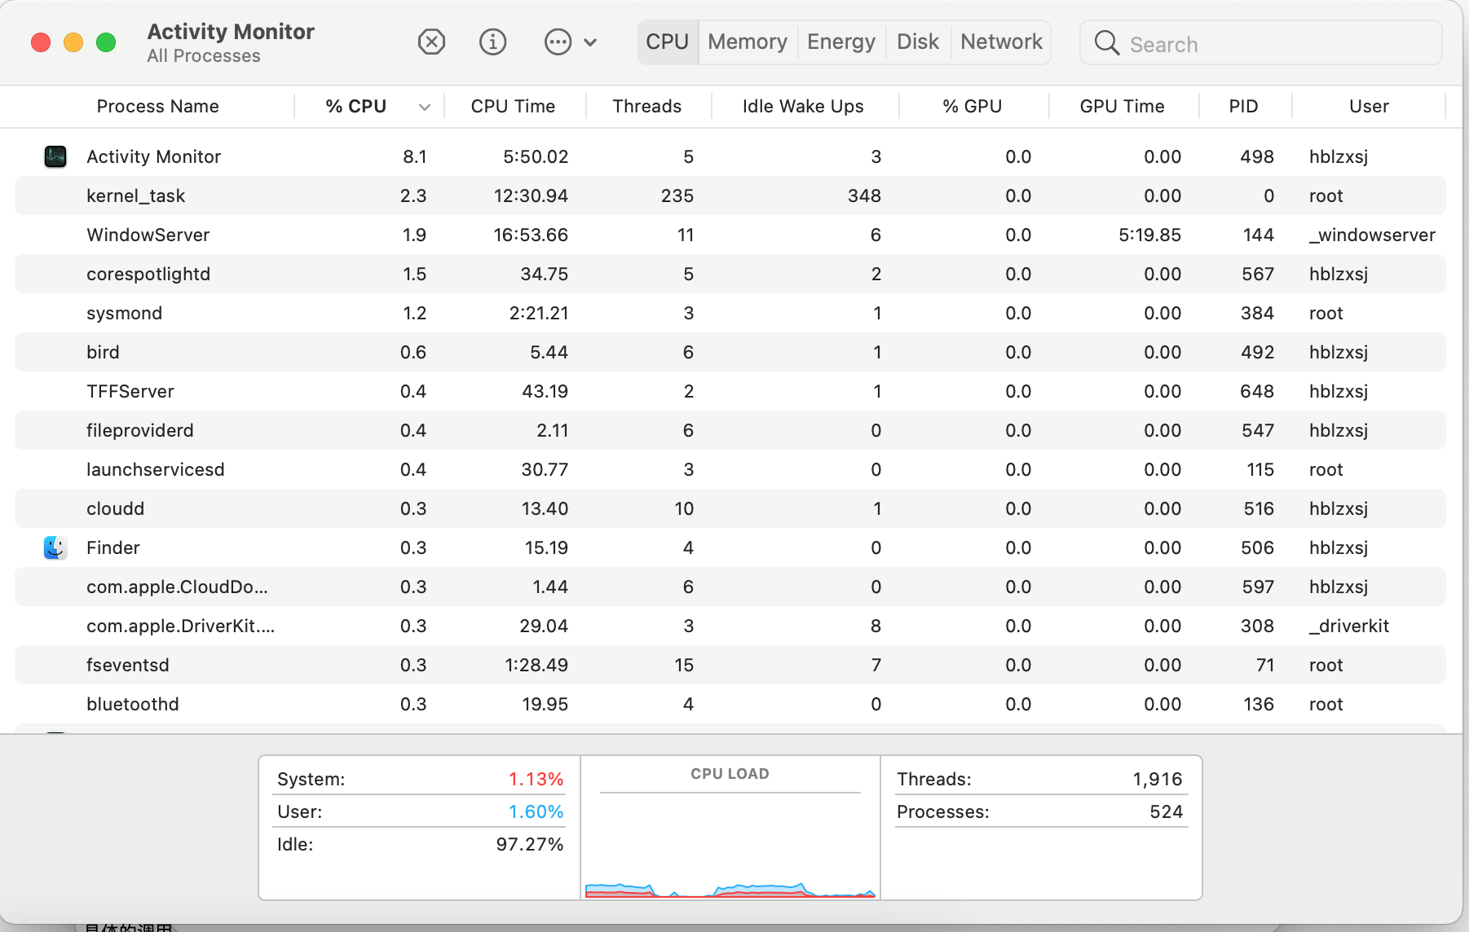The image size is (1469, 932).
Task: Sort by Idle Wake Ups column
Action: point(803,106)
